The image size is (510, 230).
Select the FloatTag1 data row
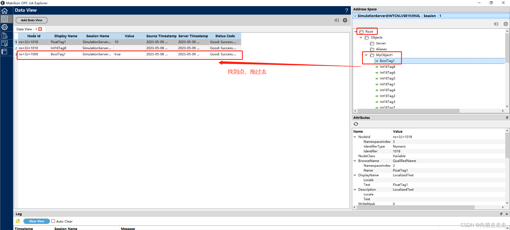click(130, 42)
